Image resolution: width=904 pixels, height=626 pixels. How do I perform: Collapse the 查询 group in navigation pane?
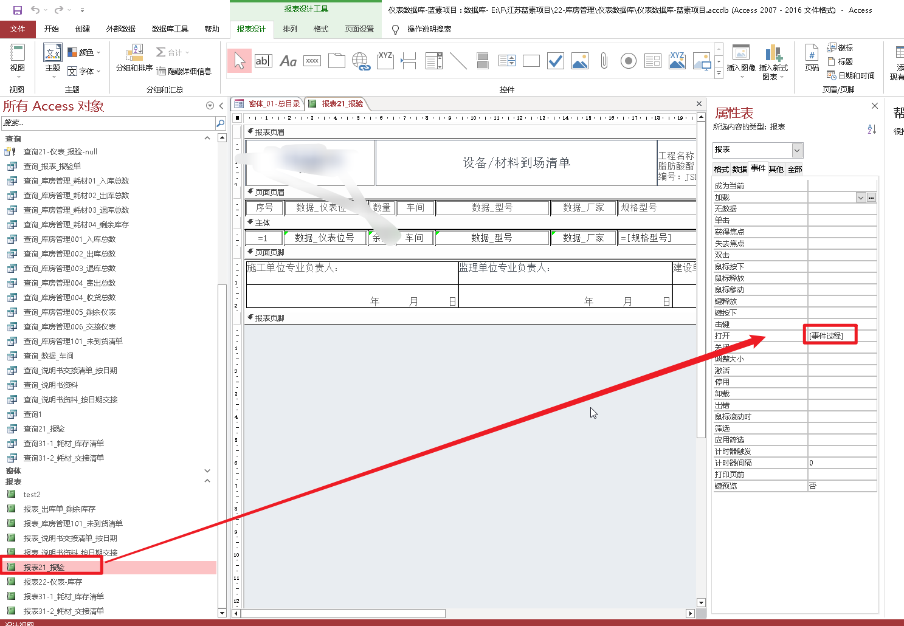(x=207, y=139)
